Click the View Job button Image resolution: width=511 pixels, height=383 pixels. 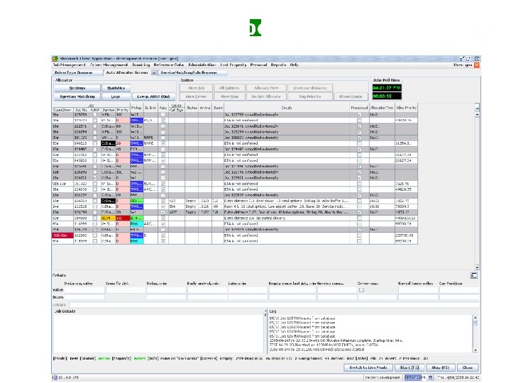tap(196, 88)
